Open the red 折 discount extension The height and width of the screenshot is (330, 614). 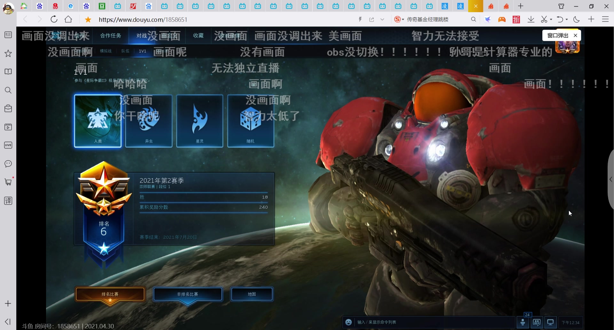[x=516, y=20]
